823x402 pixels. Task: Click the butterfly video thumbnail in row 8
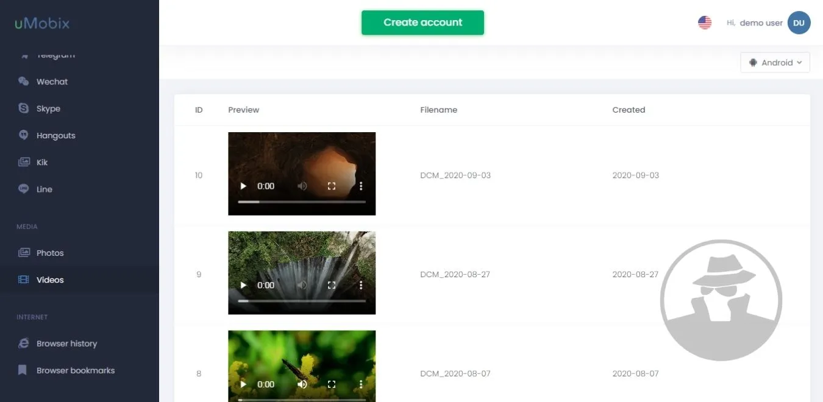coord(302,366)
